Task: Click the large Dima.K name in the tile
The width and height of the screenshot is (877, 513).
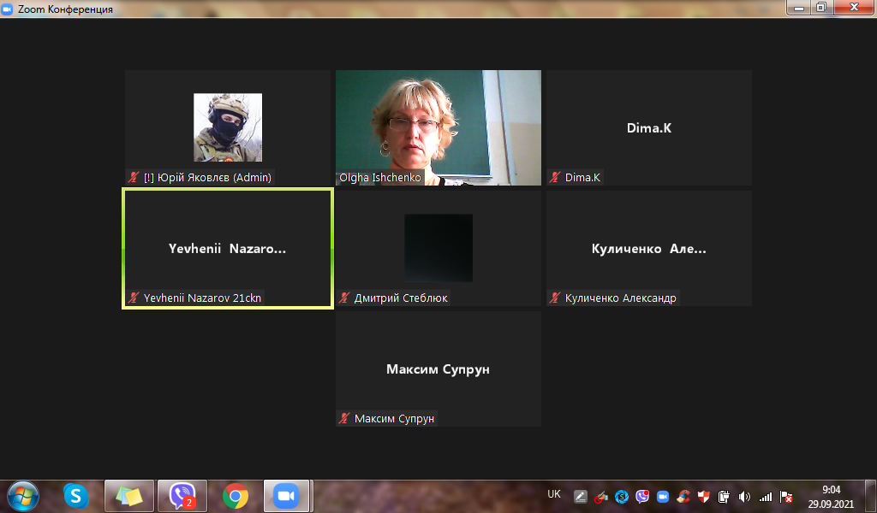Action: pos(649,128)
